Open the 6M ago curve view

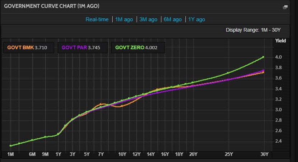tap(172, 19)
